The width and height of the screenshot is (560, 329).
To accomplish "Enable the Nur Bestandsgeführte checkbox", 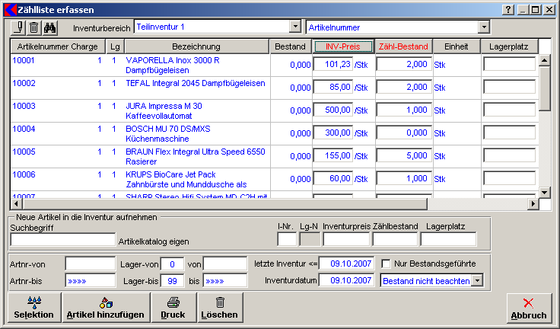I will click(x=387, y=264).
